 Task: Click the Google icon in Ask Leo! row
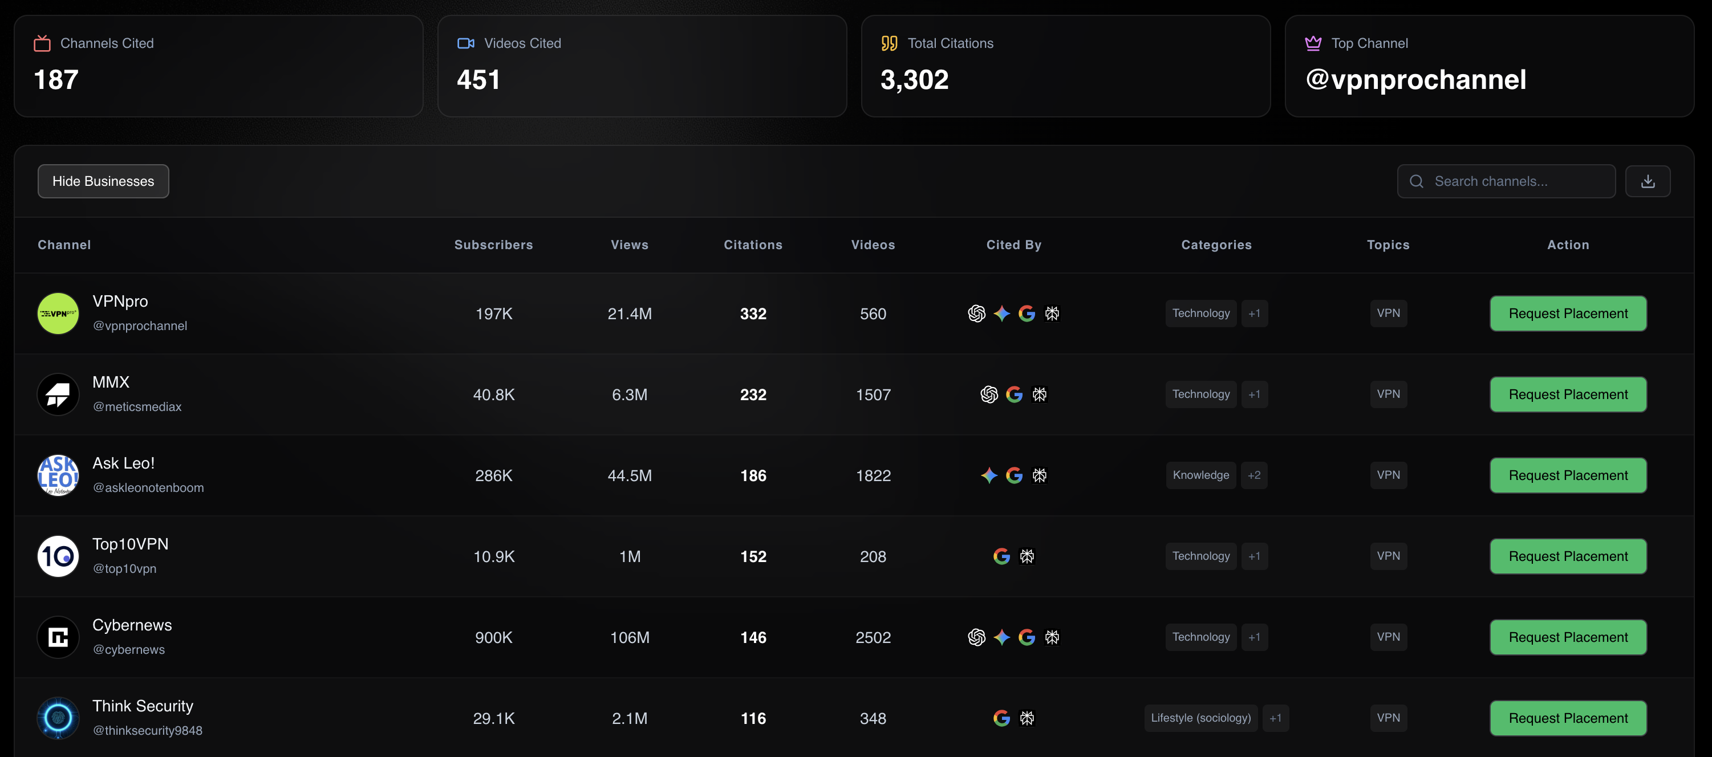(1014, 475)
